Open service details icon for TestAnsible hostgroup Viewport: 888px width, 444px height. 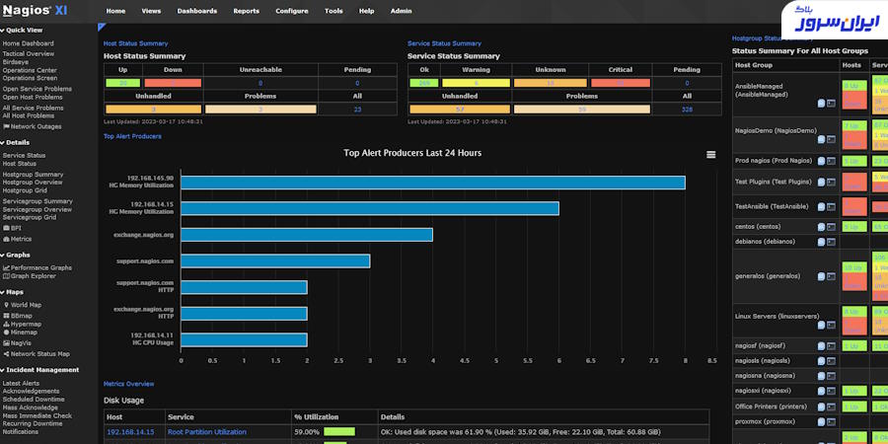pos(821,207)
